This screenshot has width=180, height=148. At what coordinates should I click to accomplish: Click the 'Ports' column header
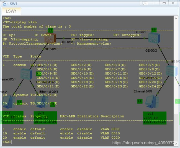click(36, 56)
